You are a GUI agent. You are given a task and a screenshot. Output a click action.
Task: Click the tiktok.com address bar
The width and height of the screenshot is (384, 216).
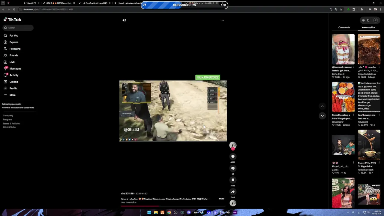pyautogui.click(x=174, y=9)
